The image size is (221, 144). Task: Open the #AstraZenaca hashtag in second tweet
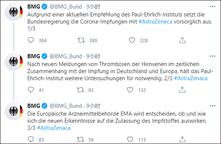(x=191, y=78)
